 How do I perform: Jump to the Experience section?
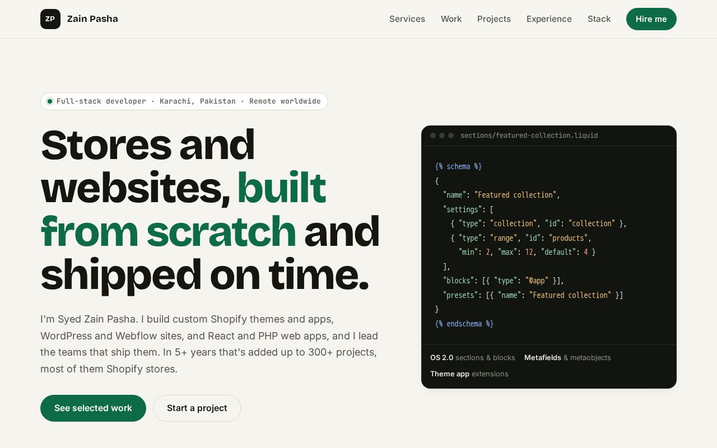pos(549,19)
